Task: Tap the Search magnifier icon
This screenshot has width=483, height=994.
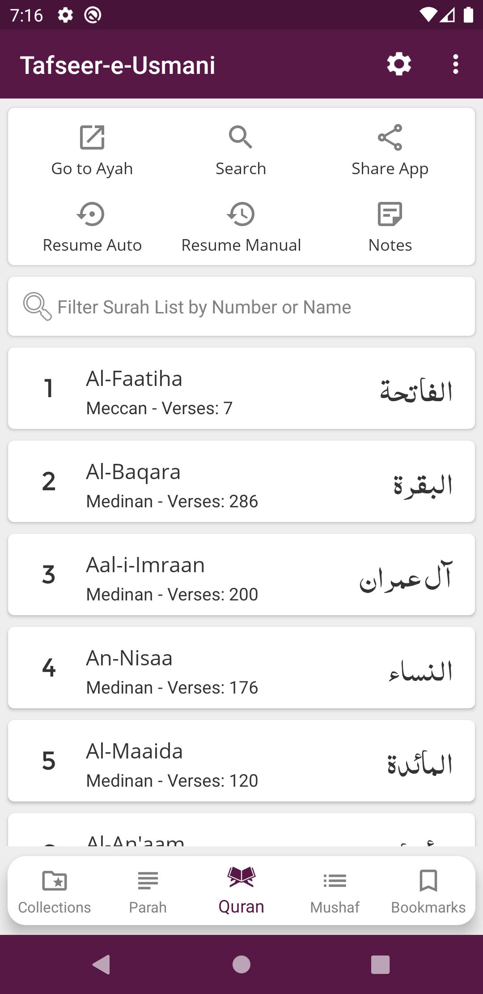Action: 241,137
